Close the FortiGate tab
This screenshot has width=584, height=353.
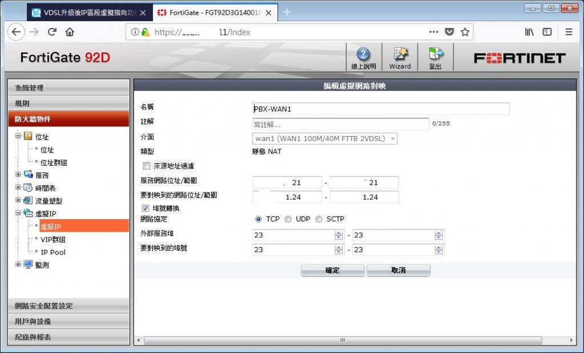tap(269, 13)
